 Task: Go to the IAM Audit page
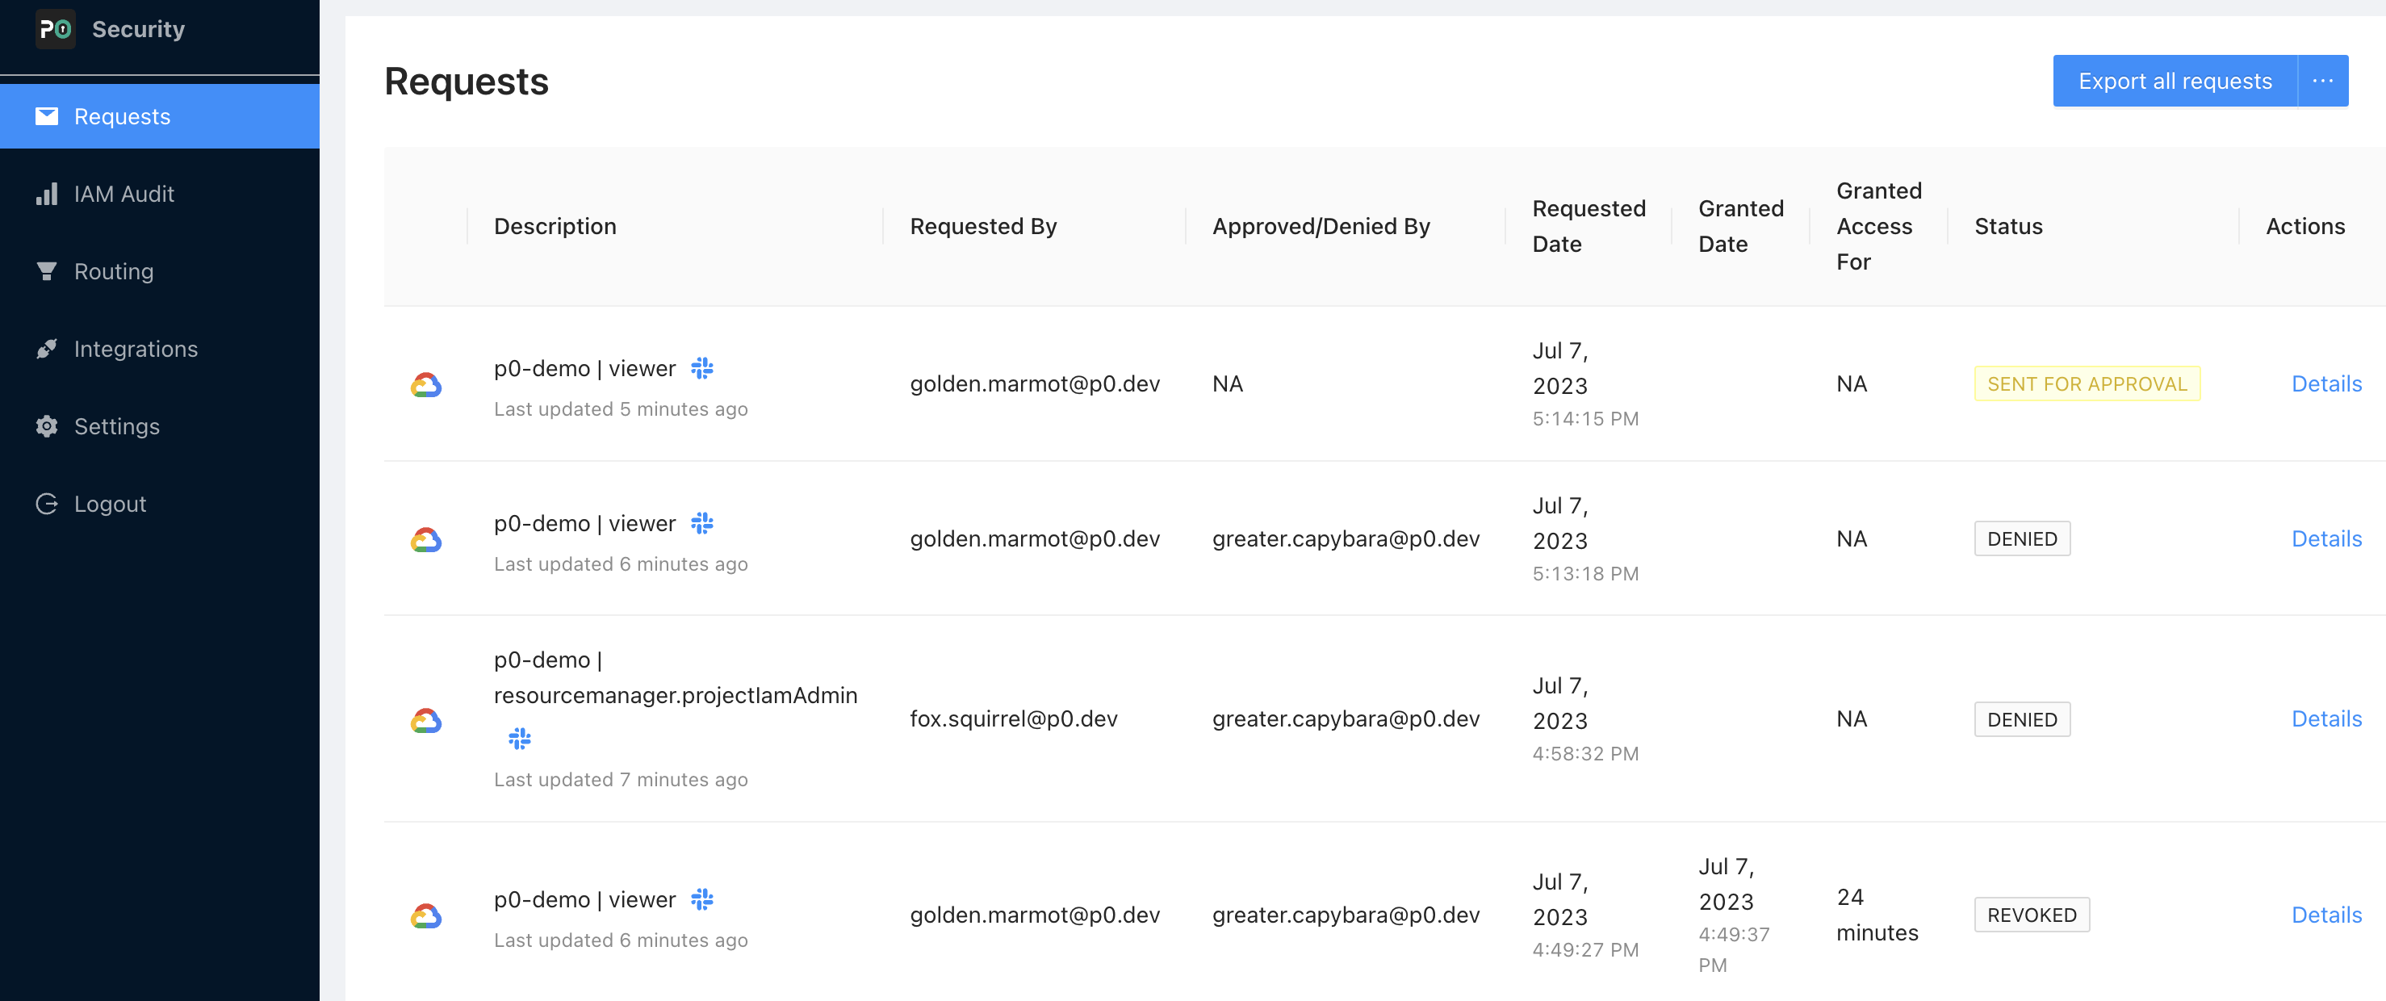tap(123, 194)
